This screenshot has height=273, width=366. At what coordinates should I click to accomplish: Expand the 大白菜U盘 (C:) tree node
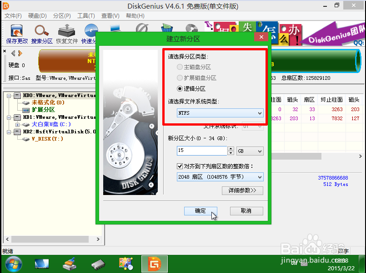click(x=17, y=125)
